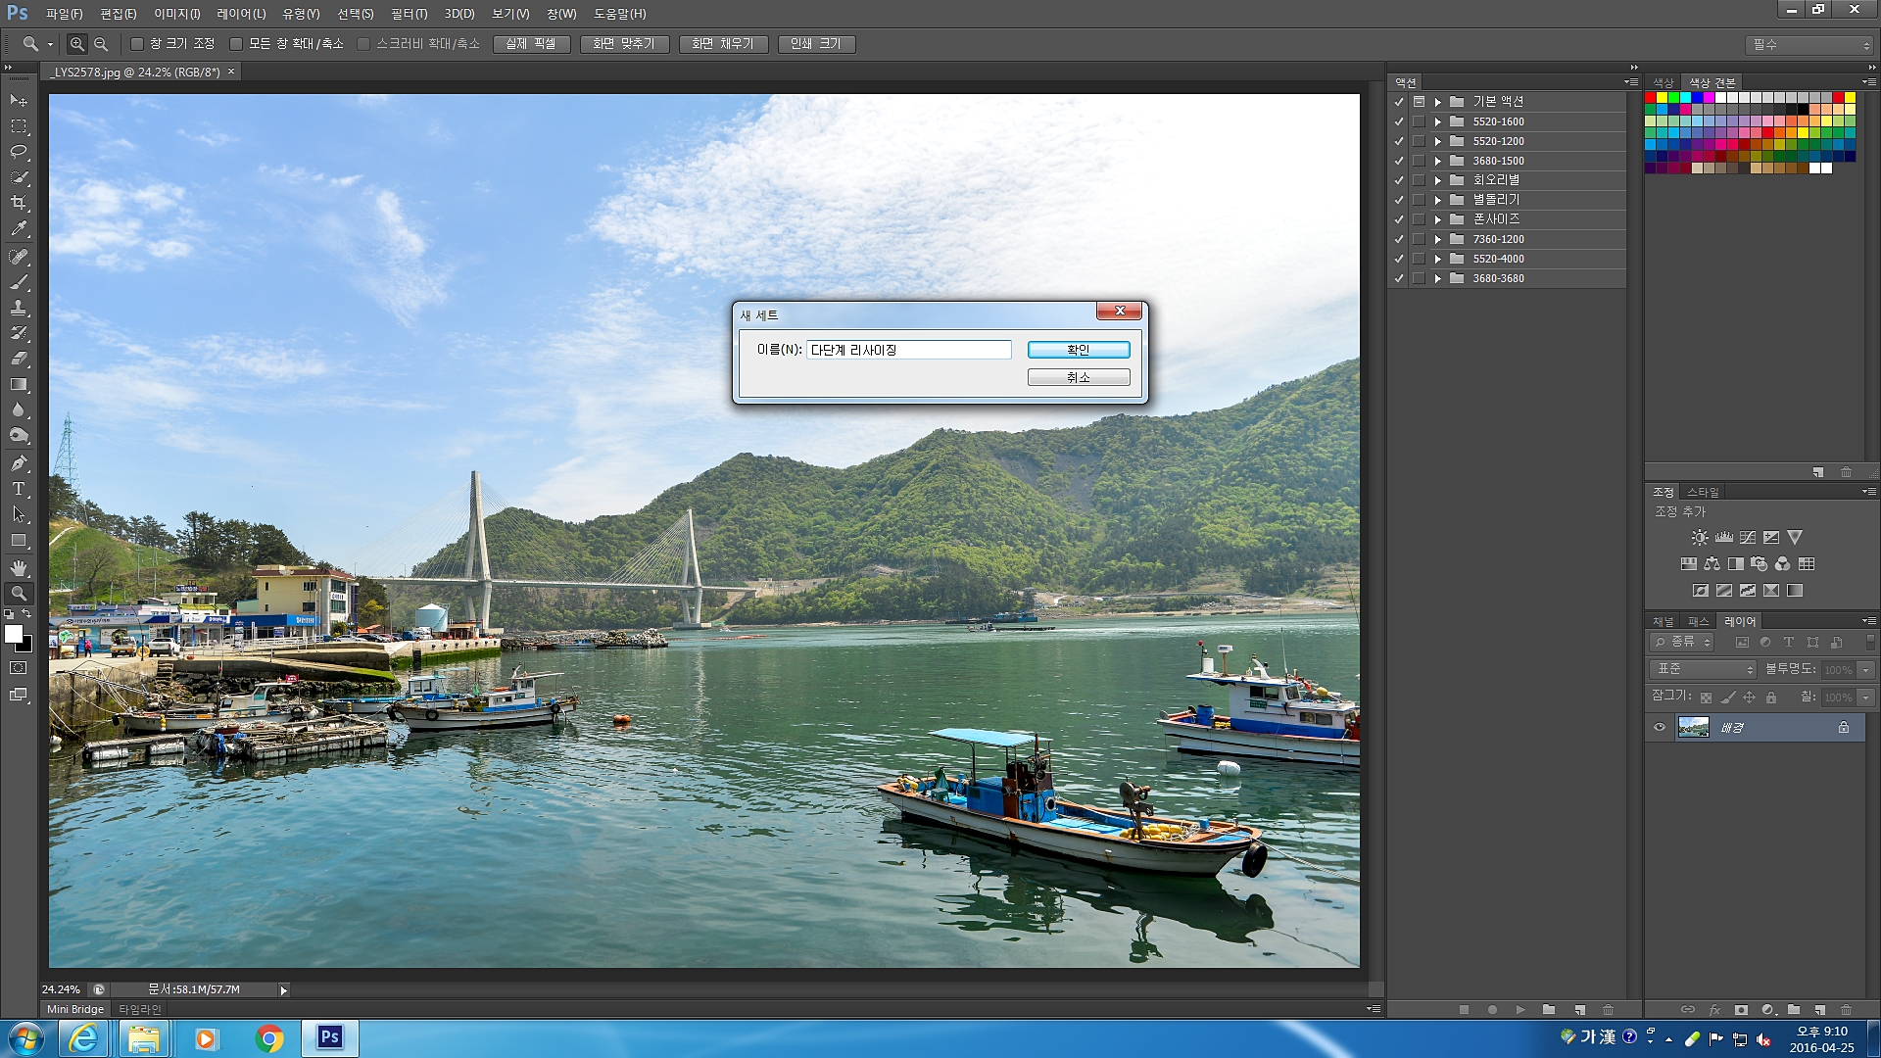
Task: Enable the 창 크기 조정 checkbox
Action: click(137, 44)
